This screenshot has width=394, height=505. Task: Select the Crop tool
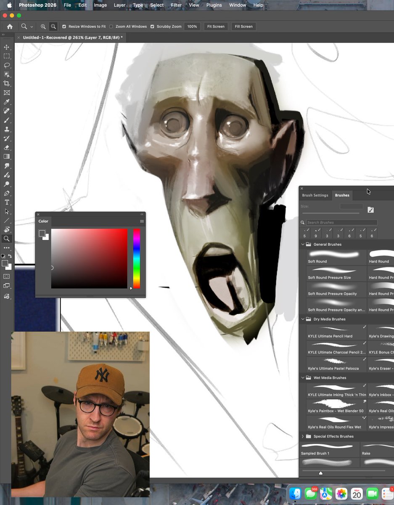click(x=7, y=84)
